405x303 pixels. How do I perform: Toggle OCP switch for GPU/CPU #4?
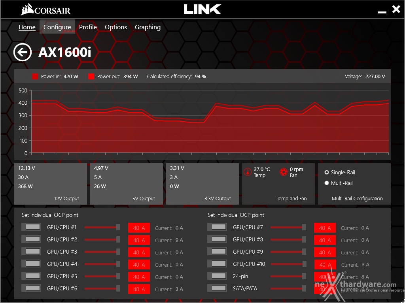(x=31, y=264)
